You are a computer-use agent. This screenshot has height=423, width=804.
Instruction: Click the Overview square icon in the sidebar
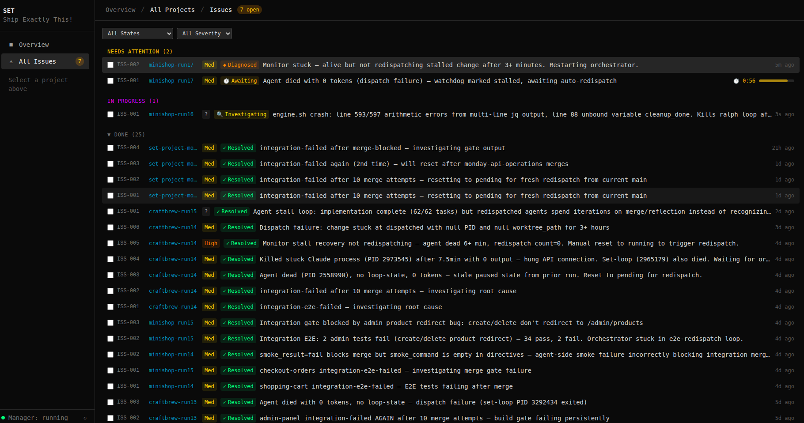coord(11,45)
